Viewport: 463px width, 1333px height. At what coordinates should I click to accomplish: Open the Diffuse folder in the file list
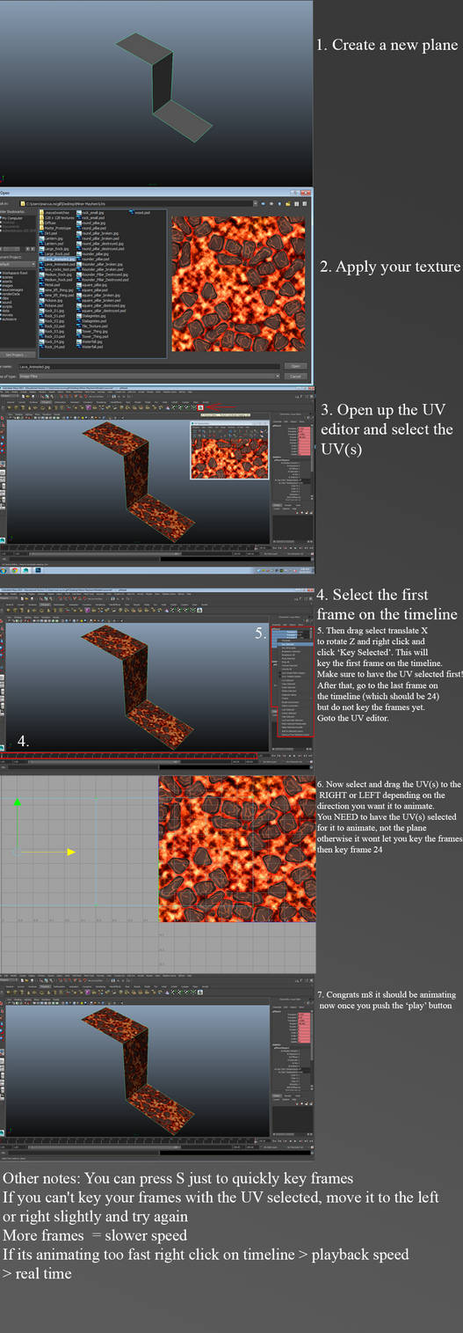(x=48, y=223)
